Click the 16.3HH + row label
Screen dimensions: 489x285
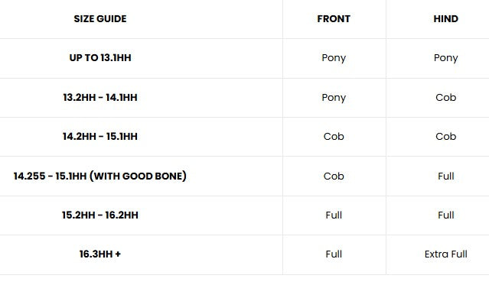coord(100,254)
